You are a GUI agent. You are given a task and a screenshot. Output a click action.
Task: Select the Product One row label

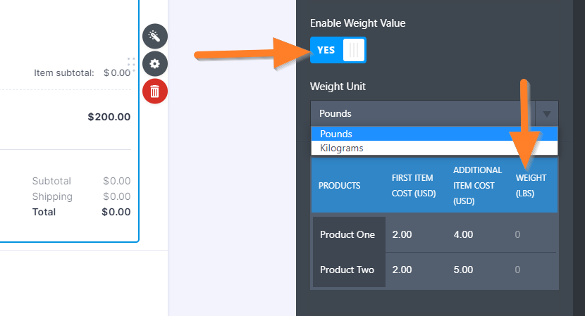click(347, 234)
